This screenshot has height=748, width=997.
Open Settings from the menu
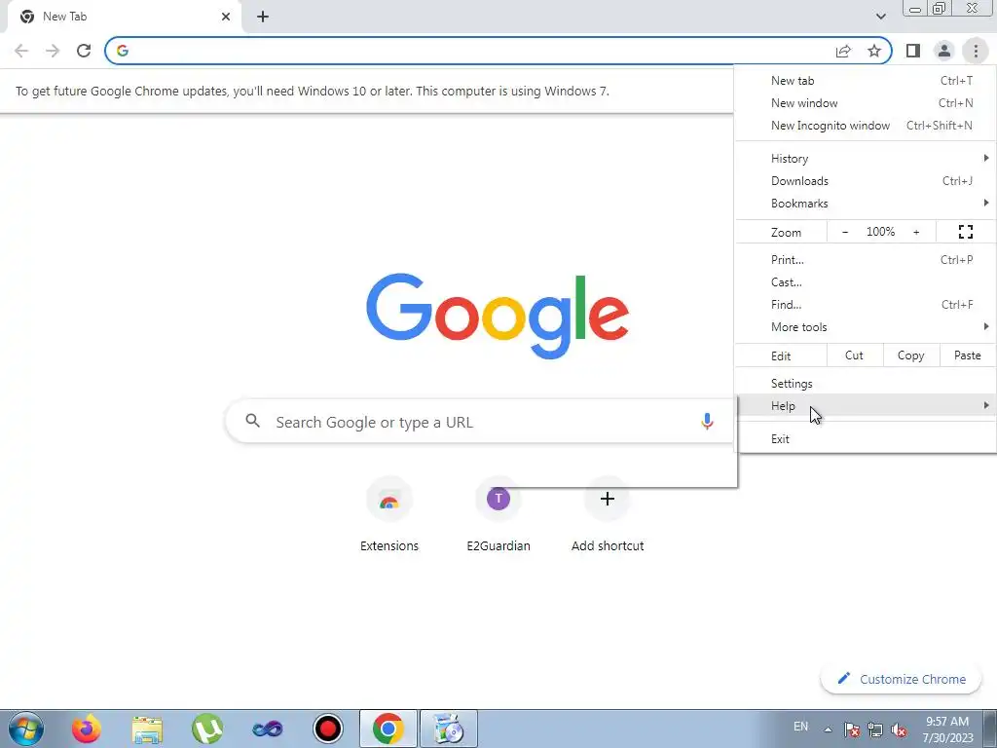point(866,384)
